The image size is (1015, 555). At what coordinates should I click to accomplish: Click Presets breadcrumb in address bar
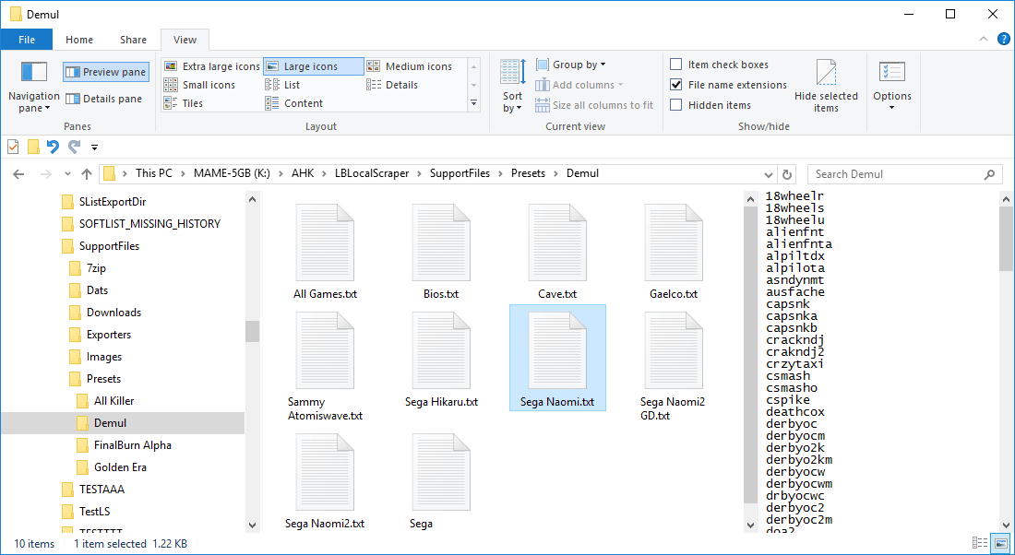[528, 173]
